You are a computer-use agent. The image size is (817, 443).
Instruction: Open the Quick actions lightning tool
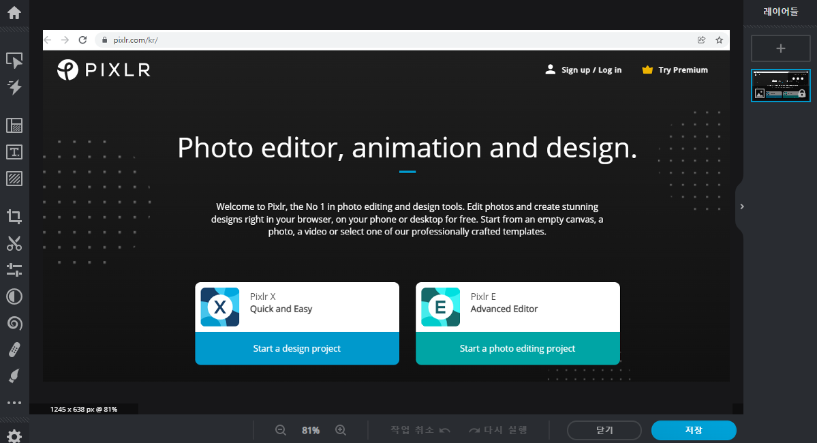(14, 87)
